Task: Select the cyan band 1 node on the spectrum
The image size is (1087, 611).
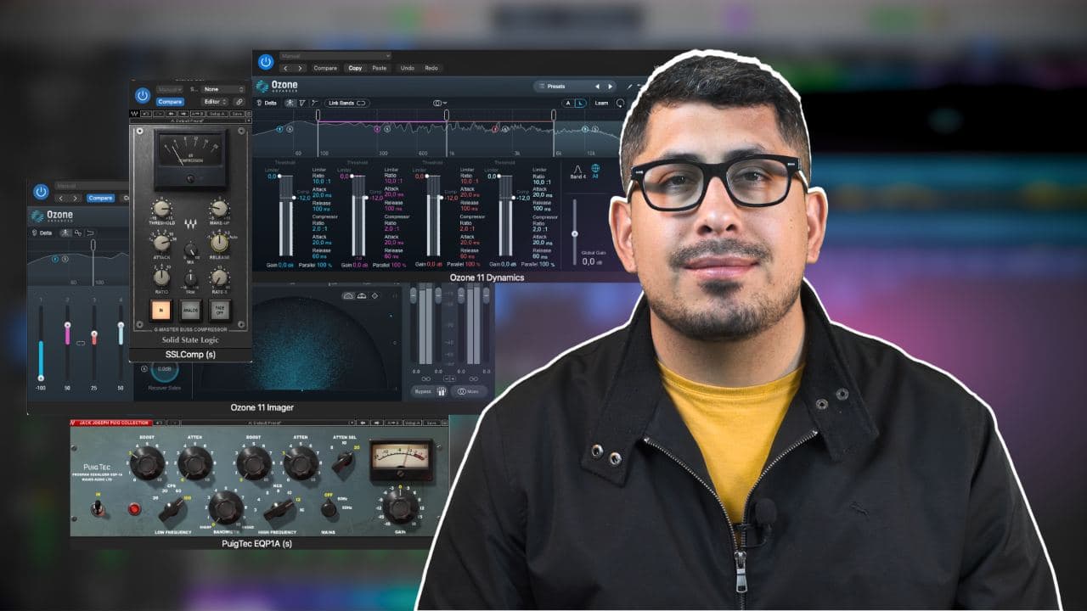Action: (279, 129)
